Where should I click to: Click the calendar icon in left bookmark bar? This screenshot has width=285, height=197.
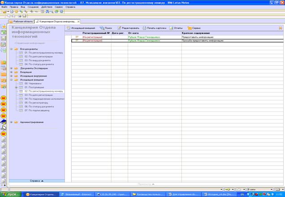point(4,33)
